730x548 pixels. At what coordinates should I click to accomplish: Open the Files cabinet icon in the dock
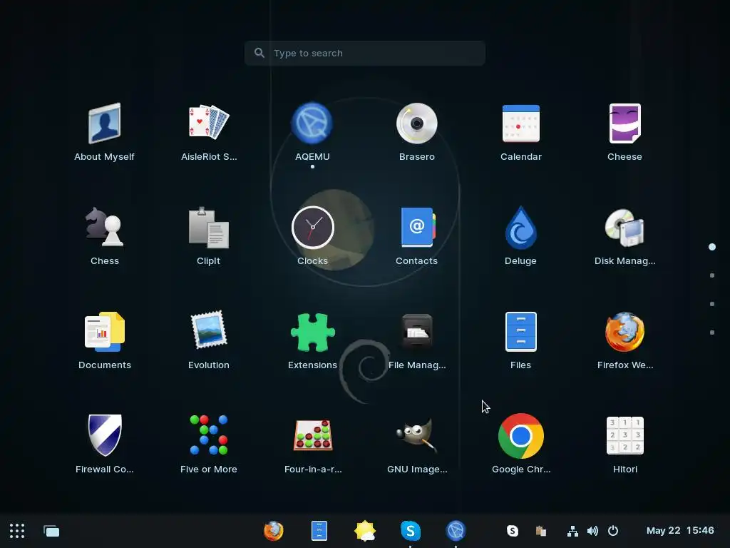click(319, 531)
